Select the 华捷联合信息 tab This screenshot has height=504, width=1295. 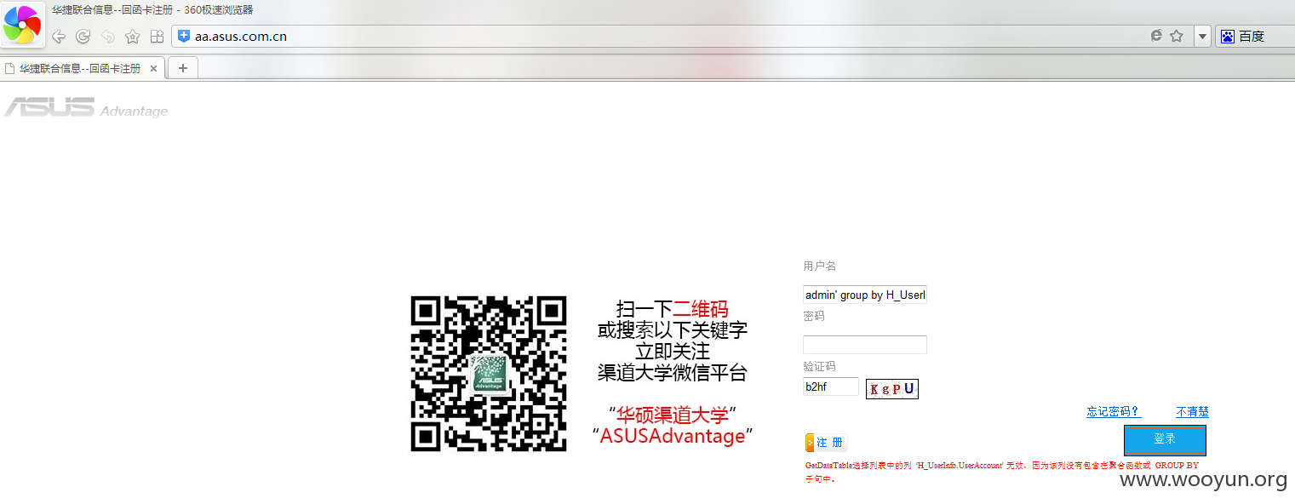(x=83, y=68)
